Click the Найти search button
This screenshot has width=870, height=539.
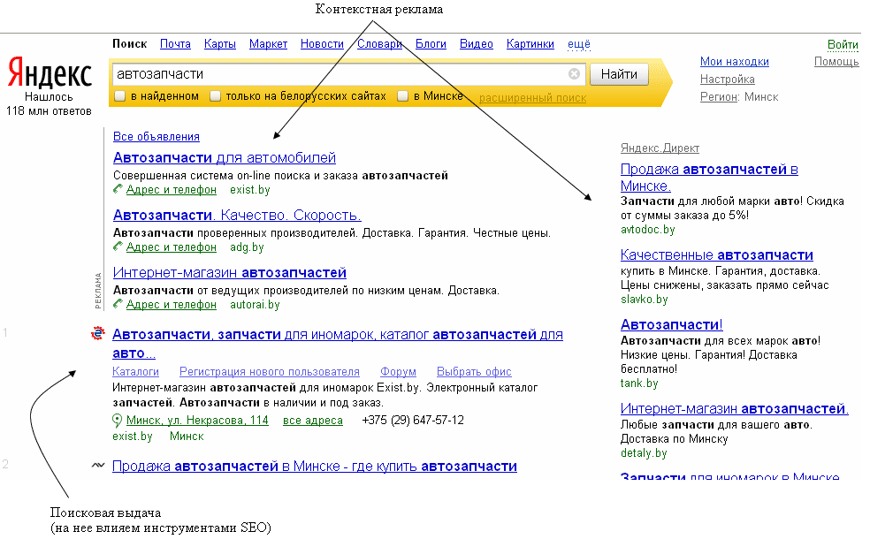(619, 74)
